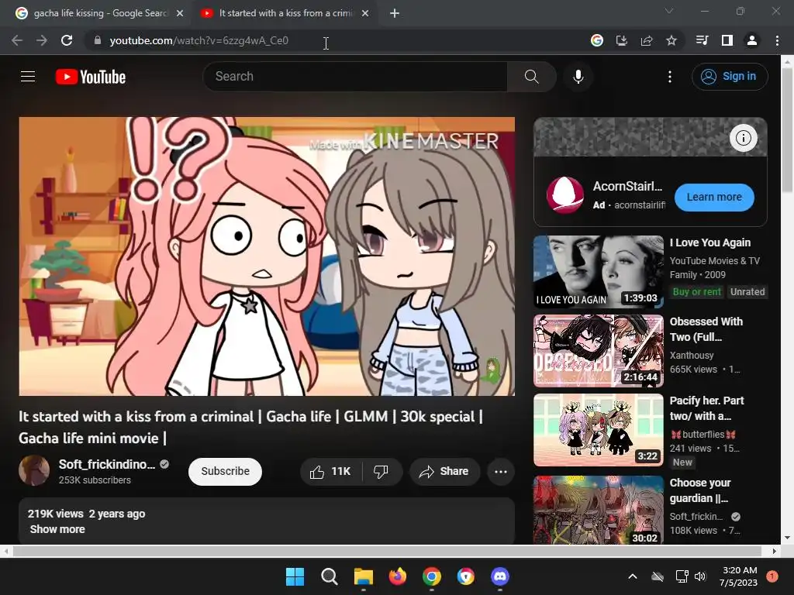
Task: Click the YouTube logo
Action: pyautogui.click(x=91, y=77)
